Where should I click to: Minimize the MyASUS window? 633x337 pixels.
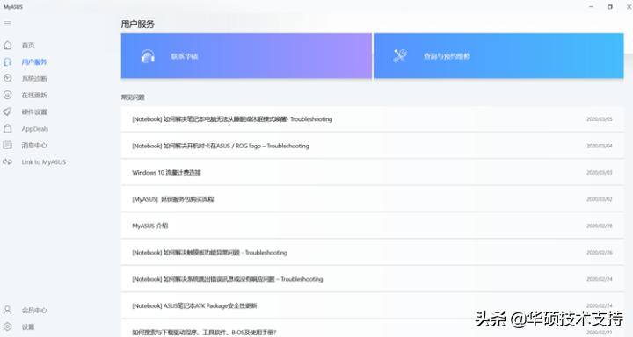pos(591,6)
